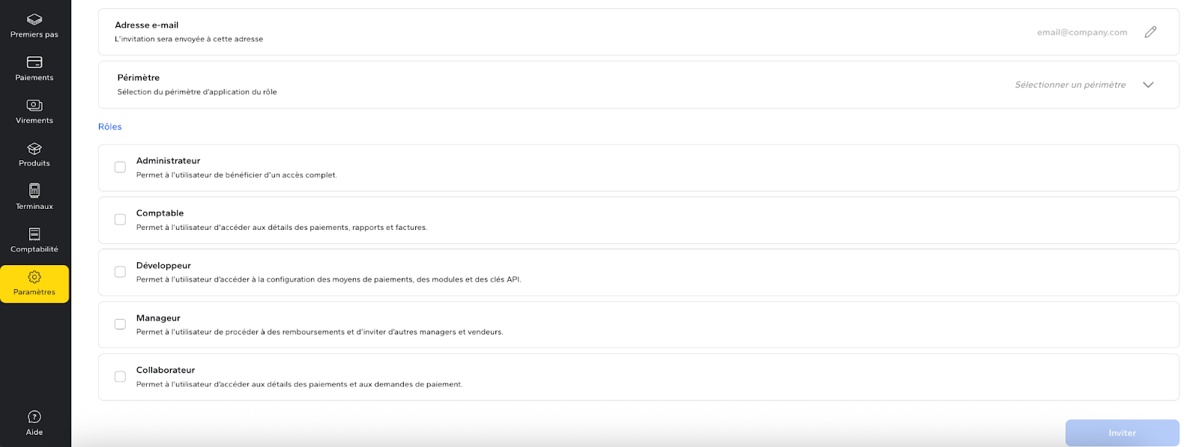
Task: Go to the Paiements section icon
Action: coord(34,62)
